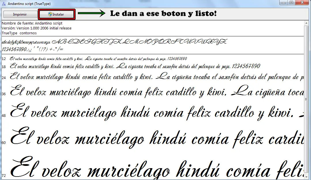Click the font viewer title bar icon
311x180 pixels.
4,3
